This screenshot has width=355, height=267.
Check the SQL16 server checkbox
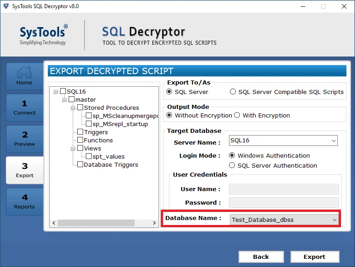pos(63,91)
